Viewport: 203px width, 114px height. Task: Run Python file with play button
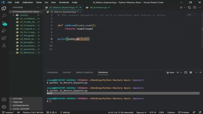(181, 8)
